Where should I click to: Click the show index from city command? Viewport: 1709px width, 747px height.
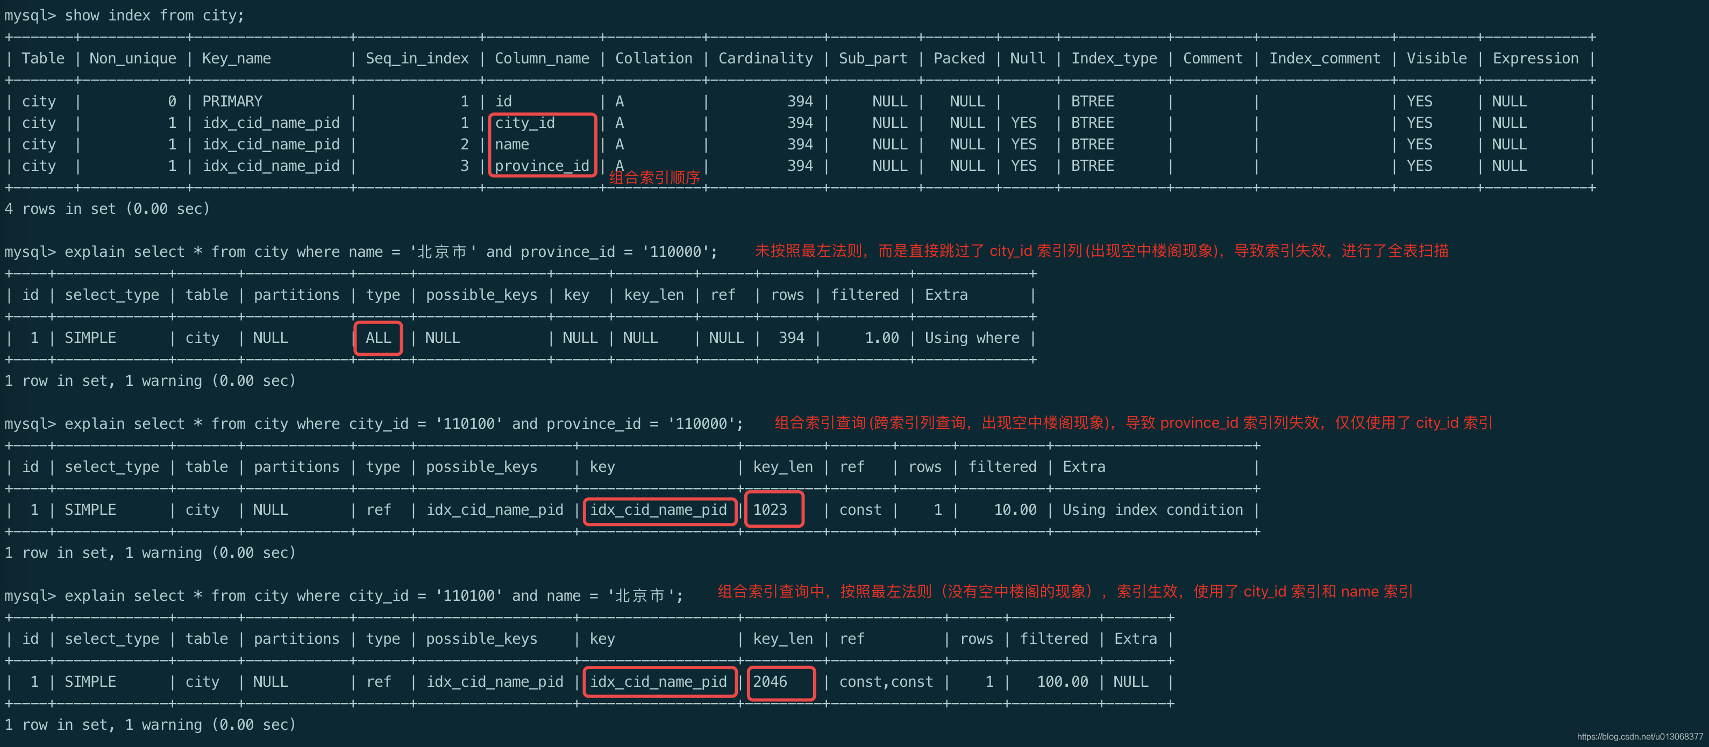[154, 15]
